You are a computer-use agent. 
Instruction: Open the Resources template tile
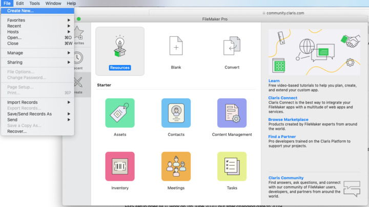120,51
